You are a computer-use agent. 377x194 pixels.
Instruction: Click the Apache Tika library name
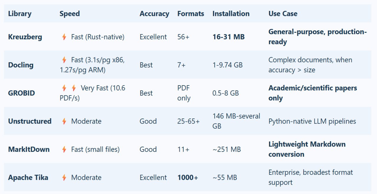point(28,177)
